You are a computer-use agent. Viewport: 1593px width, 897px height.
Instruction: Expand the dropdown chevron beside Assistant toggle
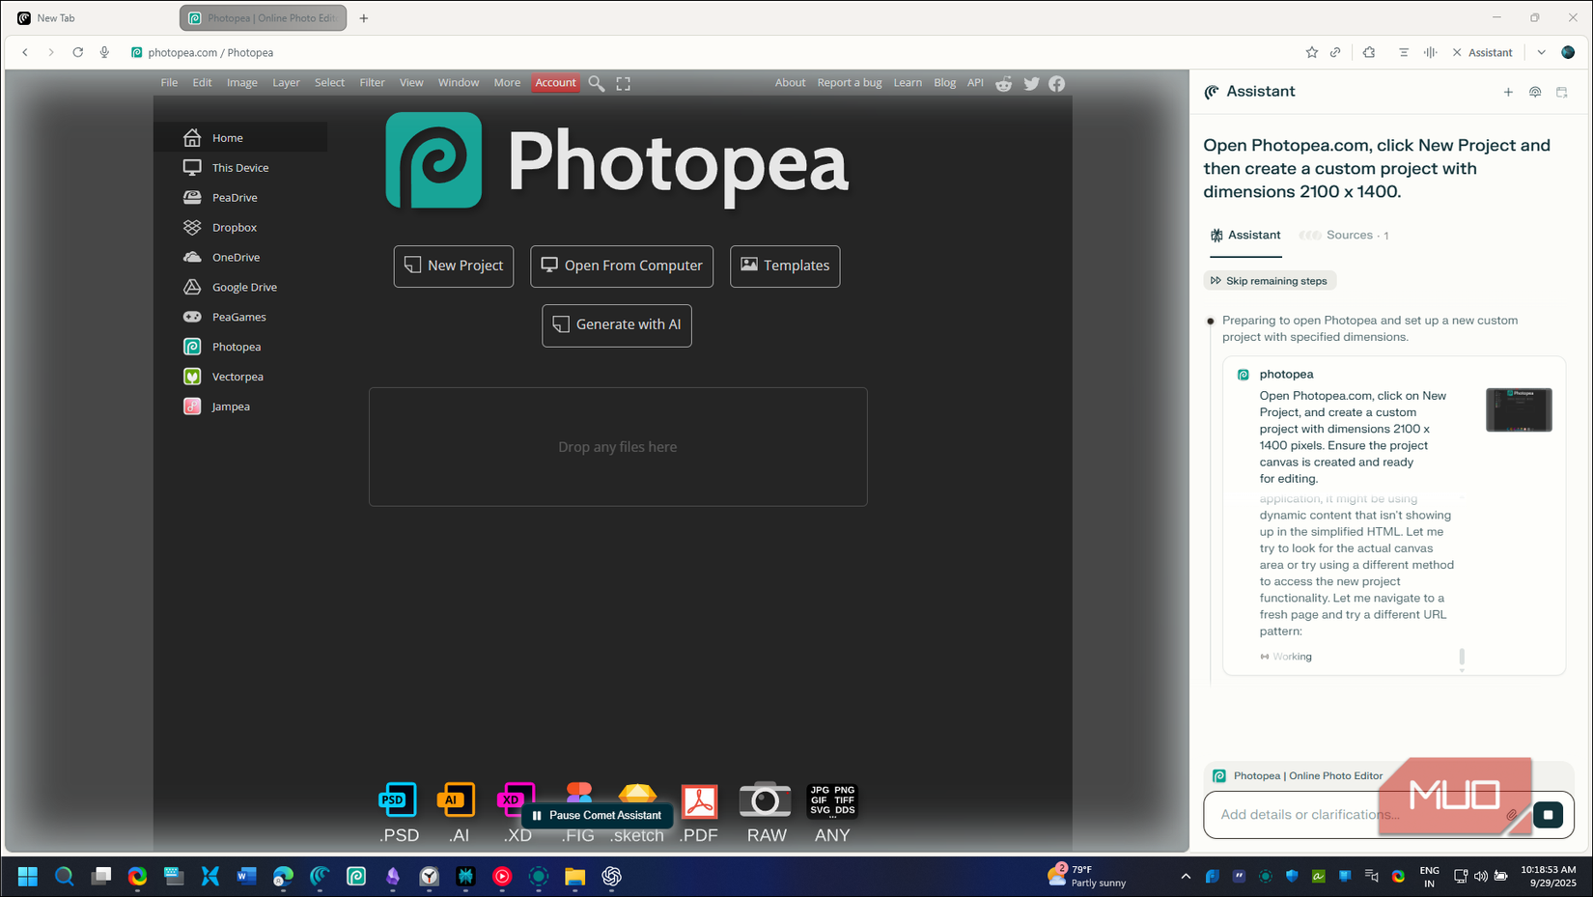tap(1541, 53)
